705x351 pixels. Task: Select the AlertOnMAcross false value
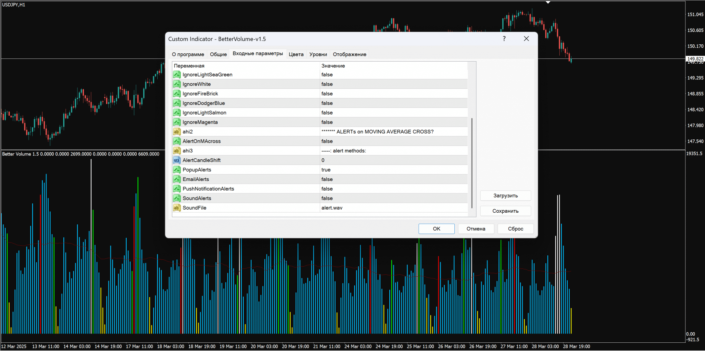(327, 141)
